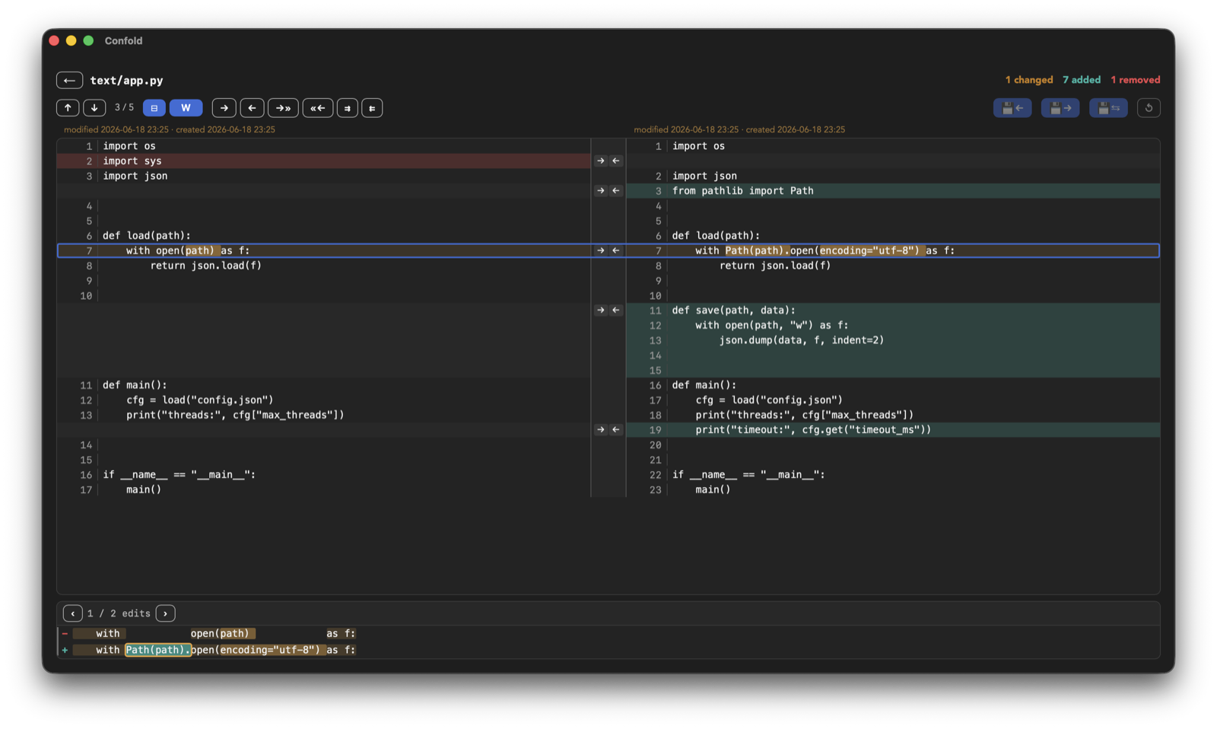The width and height of the screenshot is (1217, 729).
Task: Click left pane modified/created timestamp
Action: [x=170, y=129]
